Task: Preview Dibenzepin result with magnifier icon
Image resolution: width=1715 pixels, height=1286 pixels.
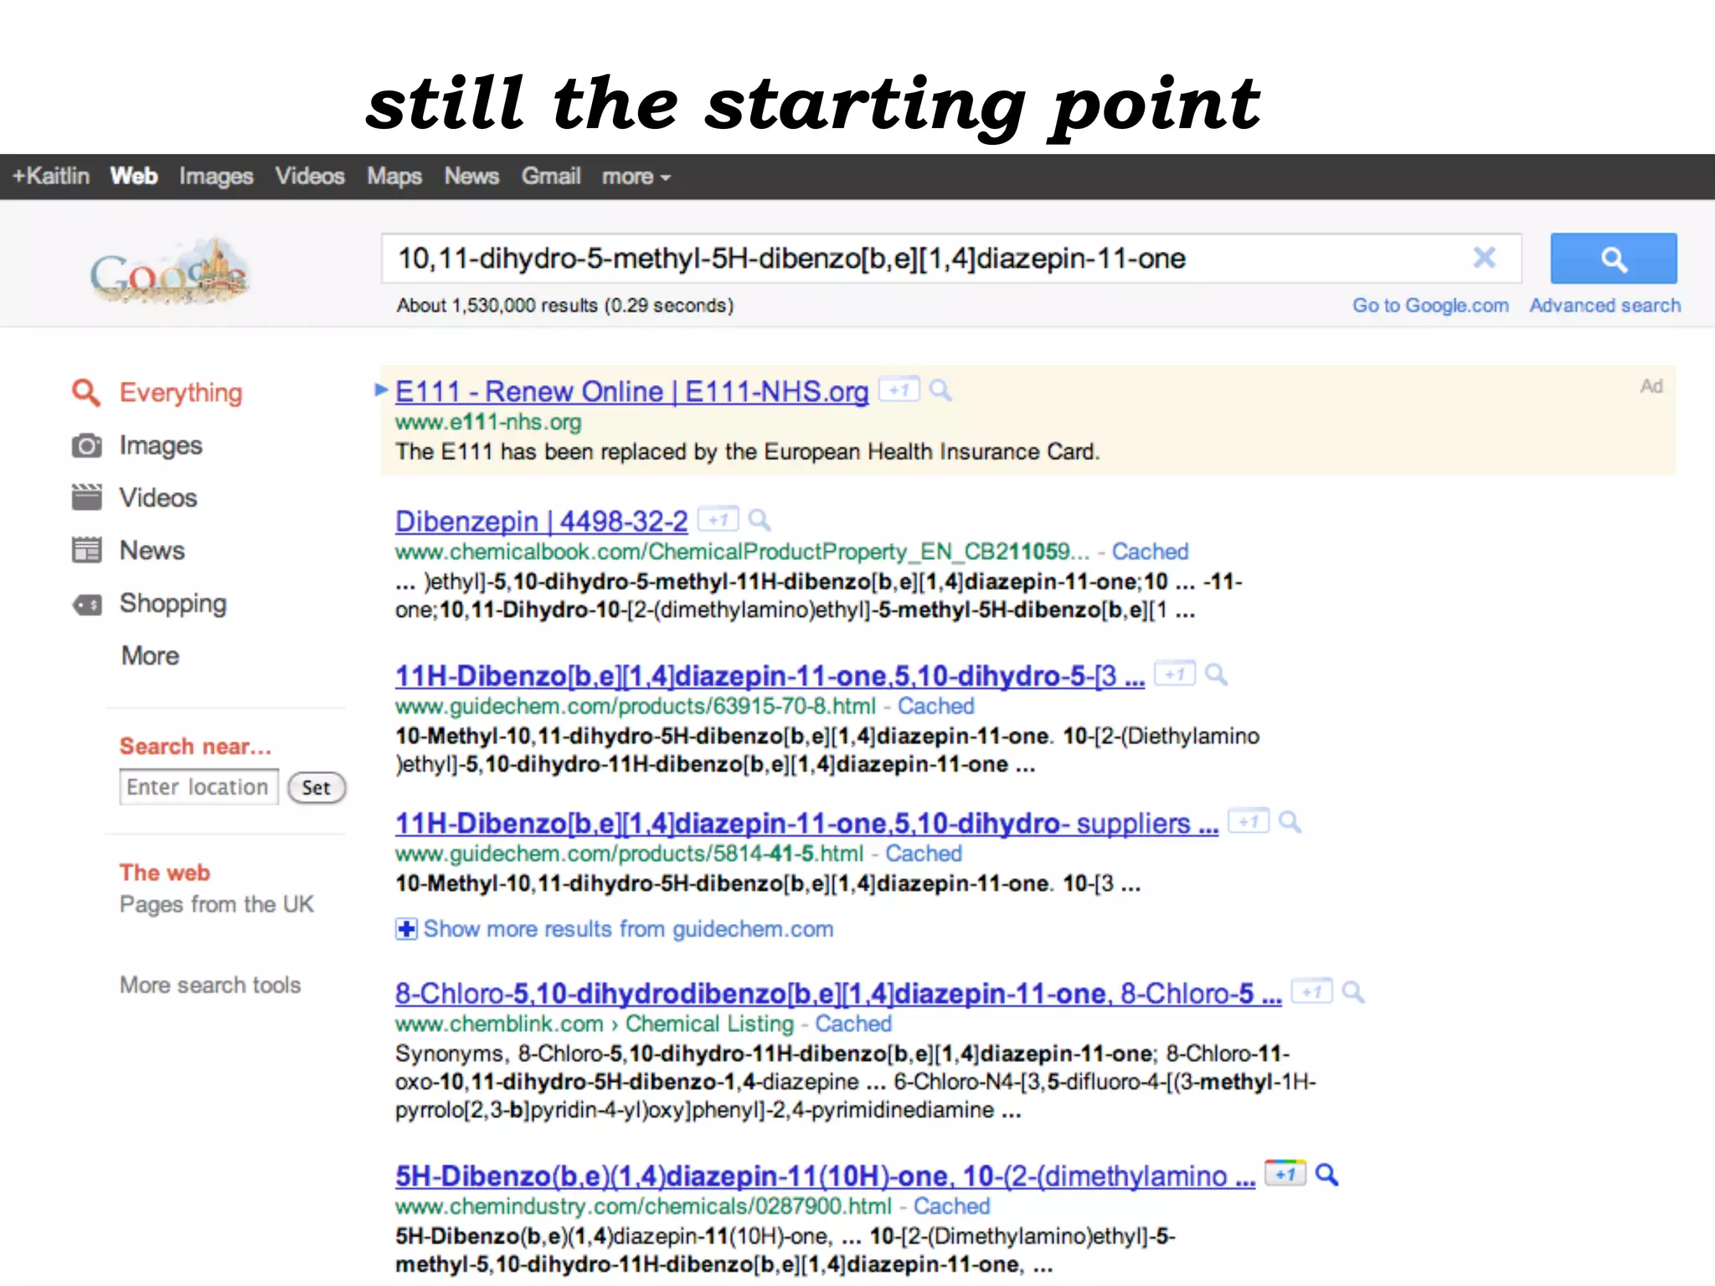Action: (760, 520)
